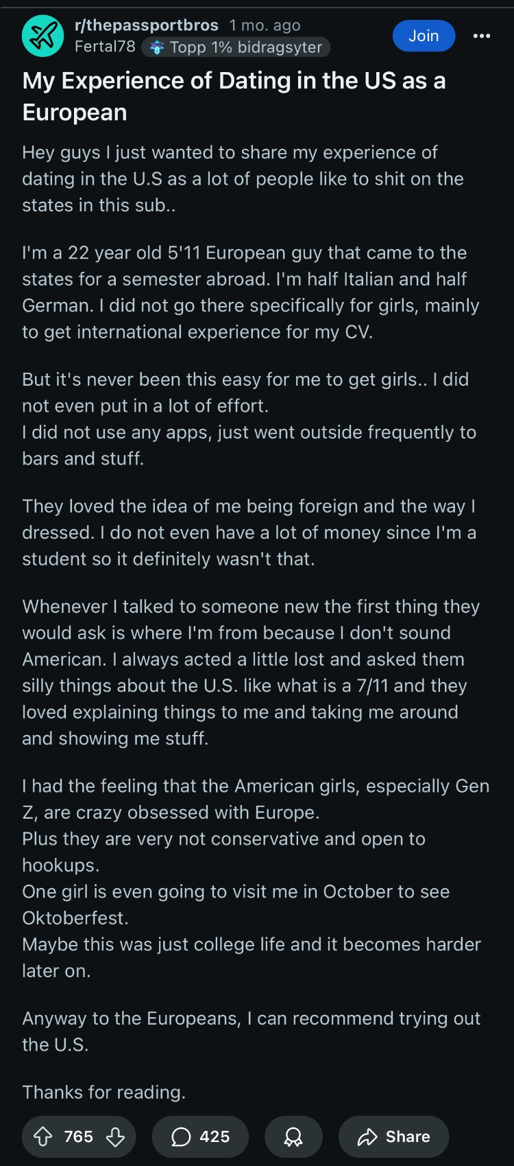This screenshot has width=514, height=1166.
Task: Give an award using the award icon
Action: (293, 1137)
